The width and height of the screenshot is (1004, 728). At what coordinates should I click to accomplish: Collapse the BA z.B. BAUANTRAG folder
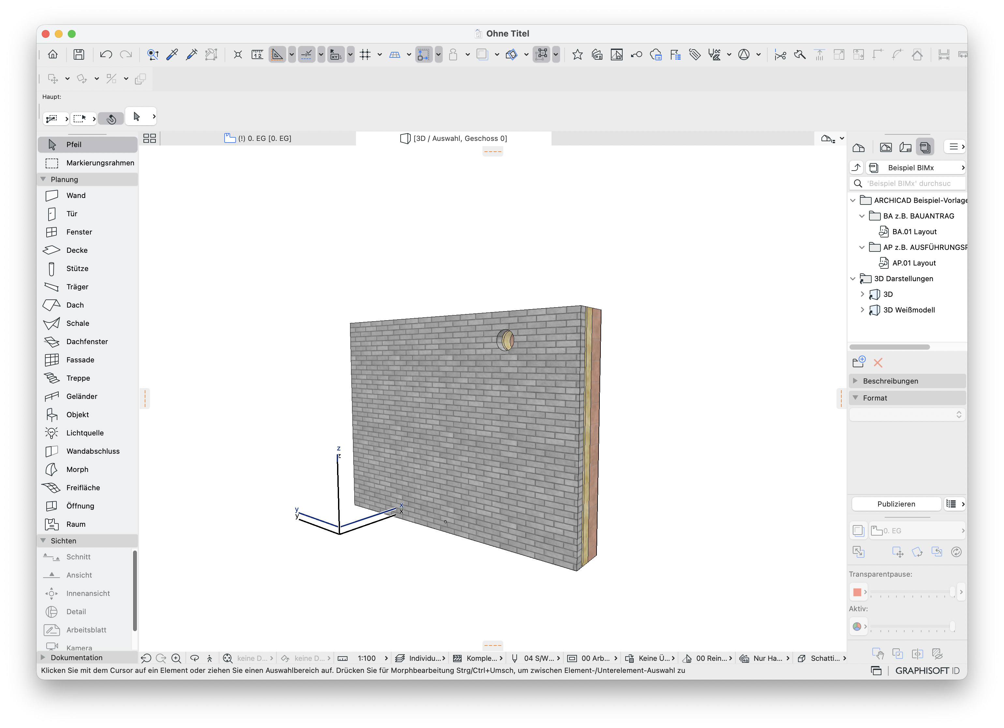862,216
